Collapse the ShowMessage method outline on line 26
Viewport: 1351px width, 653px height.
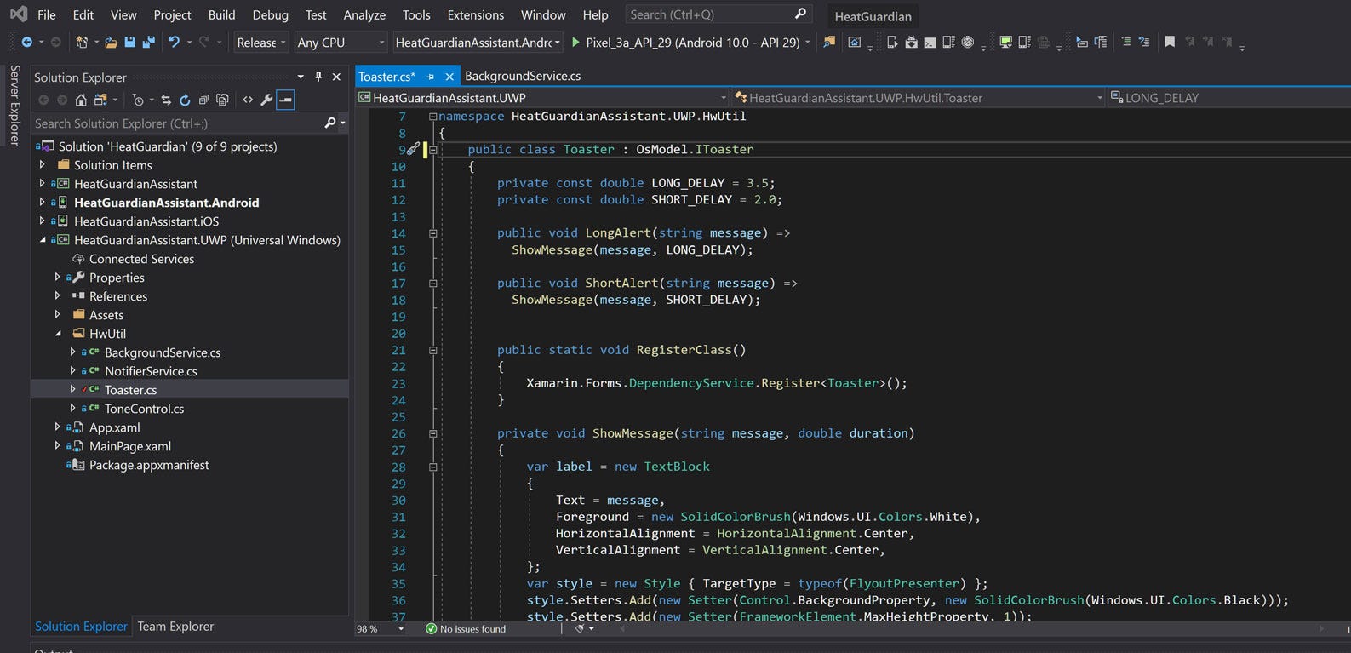pos(432,433)
